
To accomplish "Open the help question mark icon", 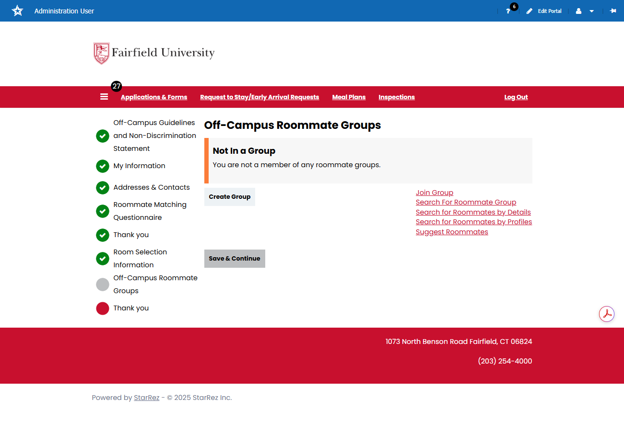I will pyautogui.click(x=508, y=11).
